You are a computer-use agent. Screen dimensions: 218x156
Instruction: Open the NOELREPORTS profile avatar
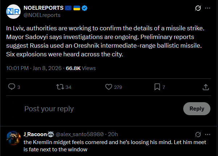pyautogui.click(x=13, y=12)
